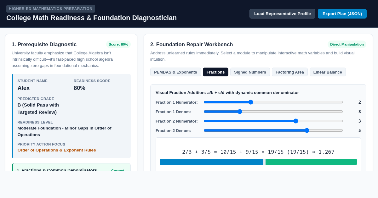Open the Factoring Area module tab
The image size is (378, 198).
pos(290,72)
